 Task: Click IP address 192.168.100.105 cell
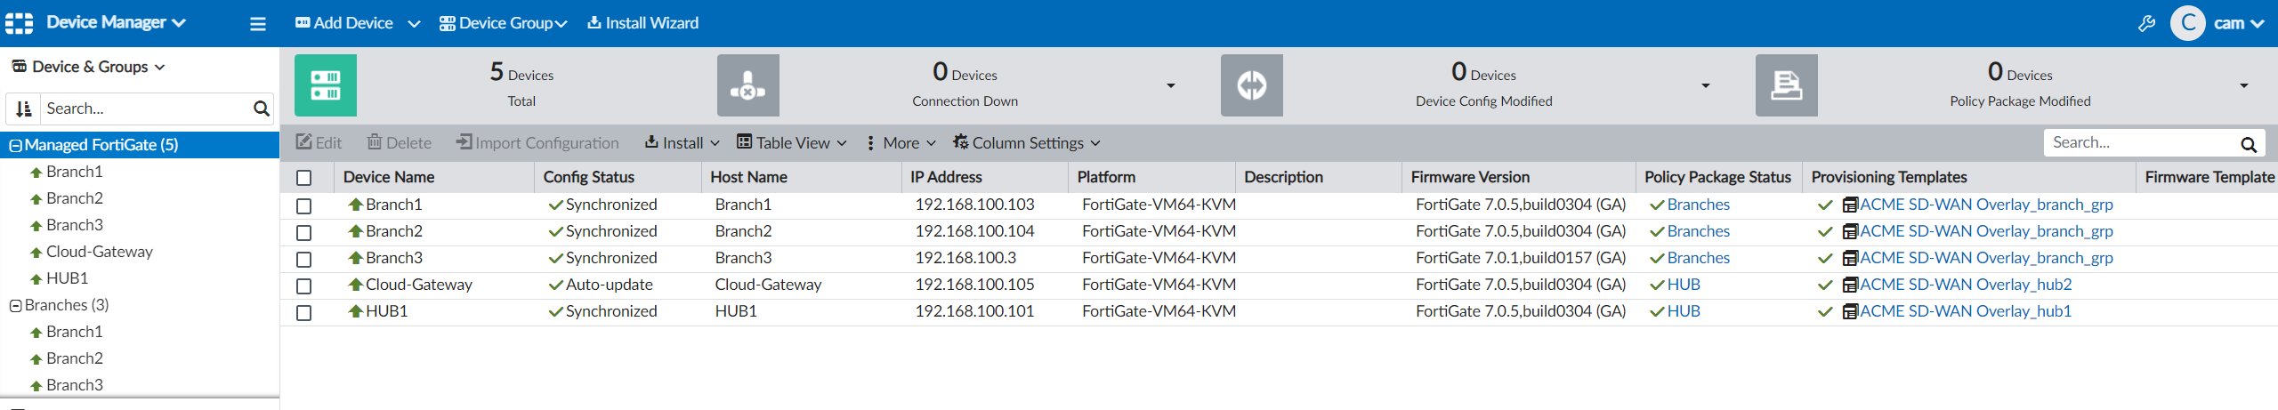[x=974, y=285]
